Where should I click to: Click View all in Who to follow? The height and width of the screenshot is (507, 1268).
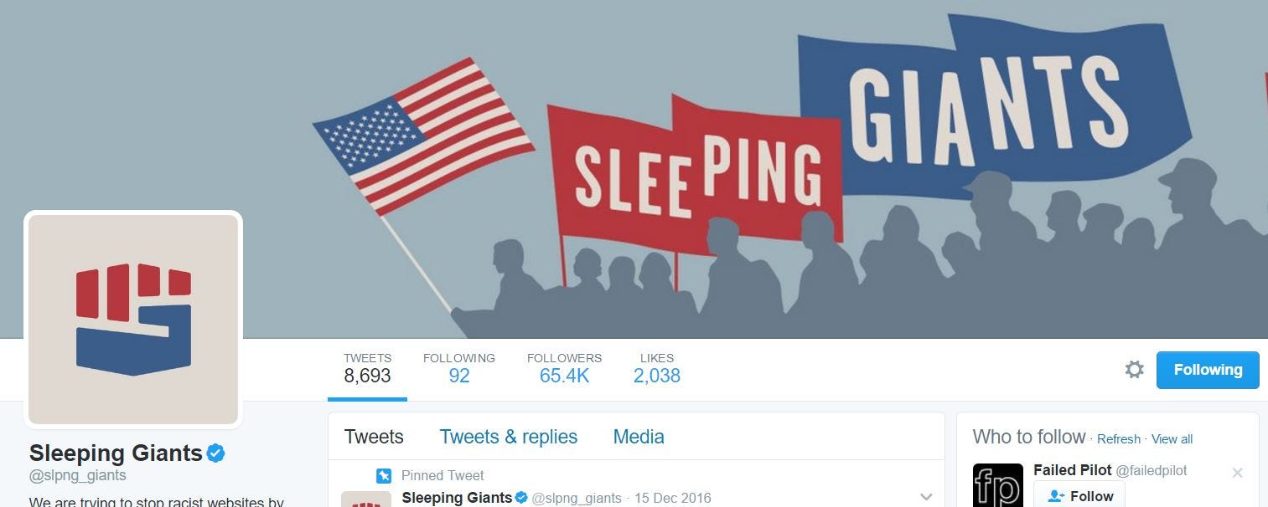(x=1172, y=439)
